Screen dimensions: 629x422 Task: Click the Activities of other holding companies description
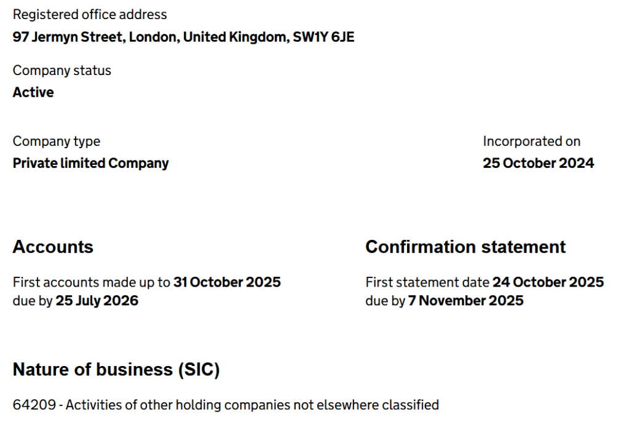252,405
